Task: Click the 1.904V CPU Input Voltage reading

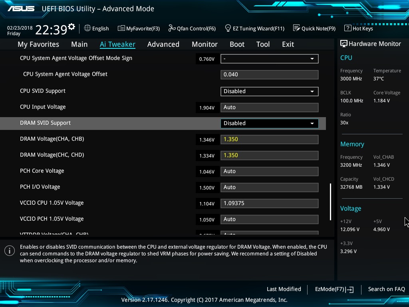Action: (207, 108)
